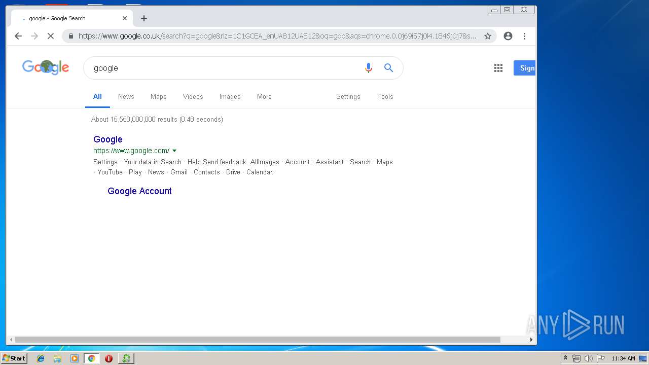
Task: Click the horizontal scrollbar thumb
Action: coord(258,340)
